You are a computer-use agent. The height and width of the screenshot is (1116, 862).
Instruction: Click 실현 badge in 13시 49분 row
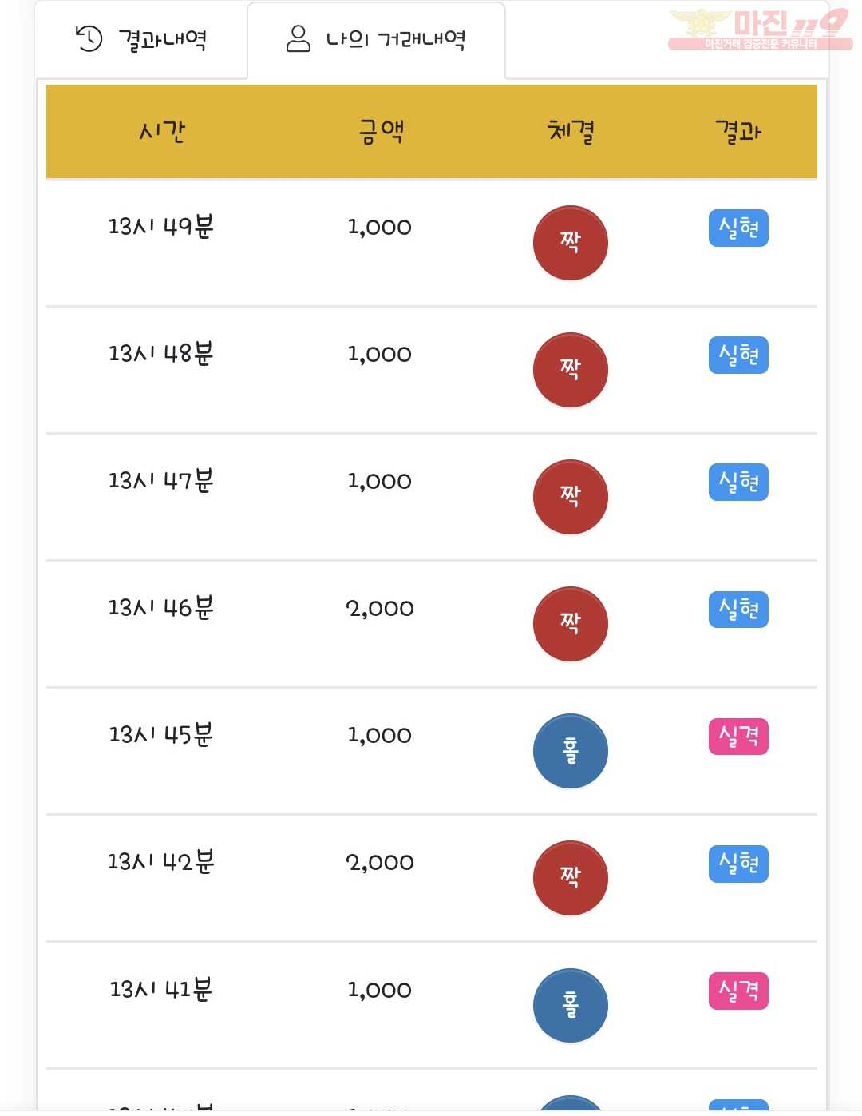pyautogui.click(x=738, y=228)
